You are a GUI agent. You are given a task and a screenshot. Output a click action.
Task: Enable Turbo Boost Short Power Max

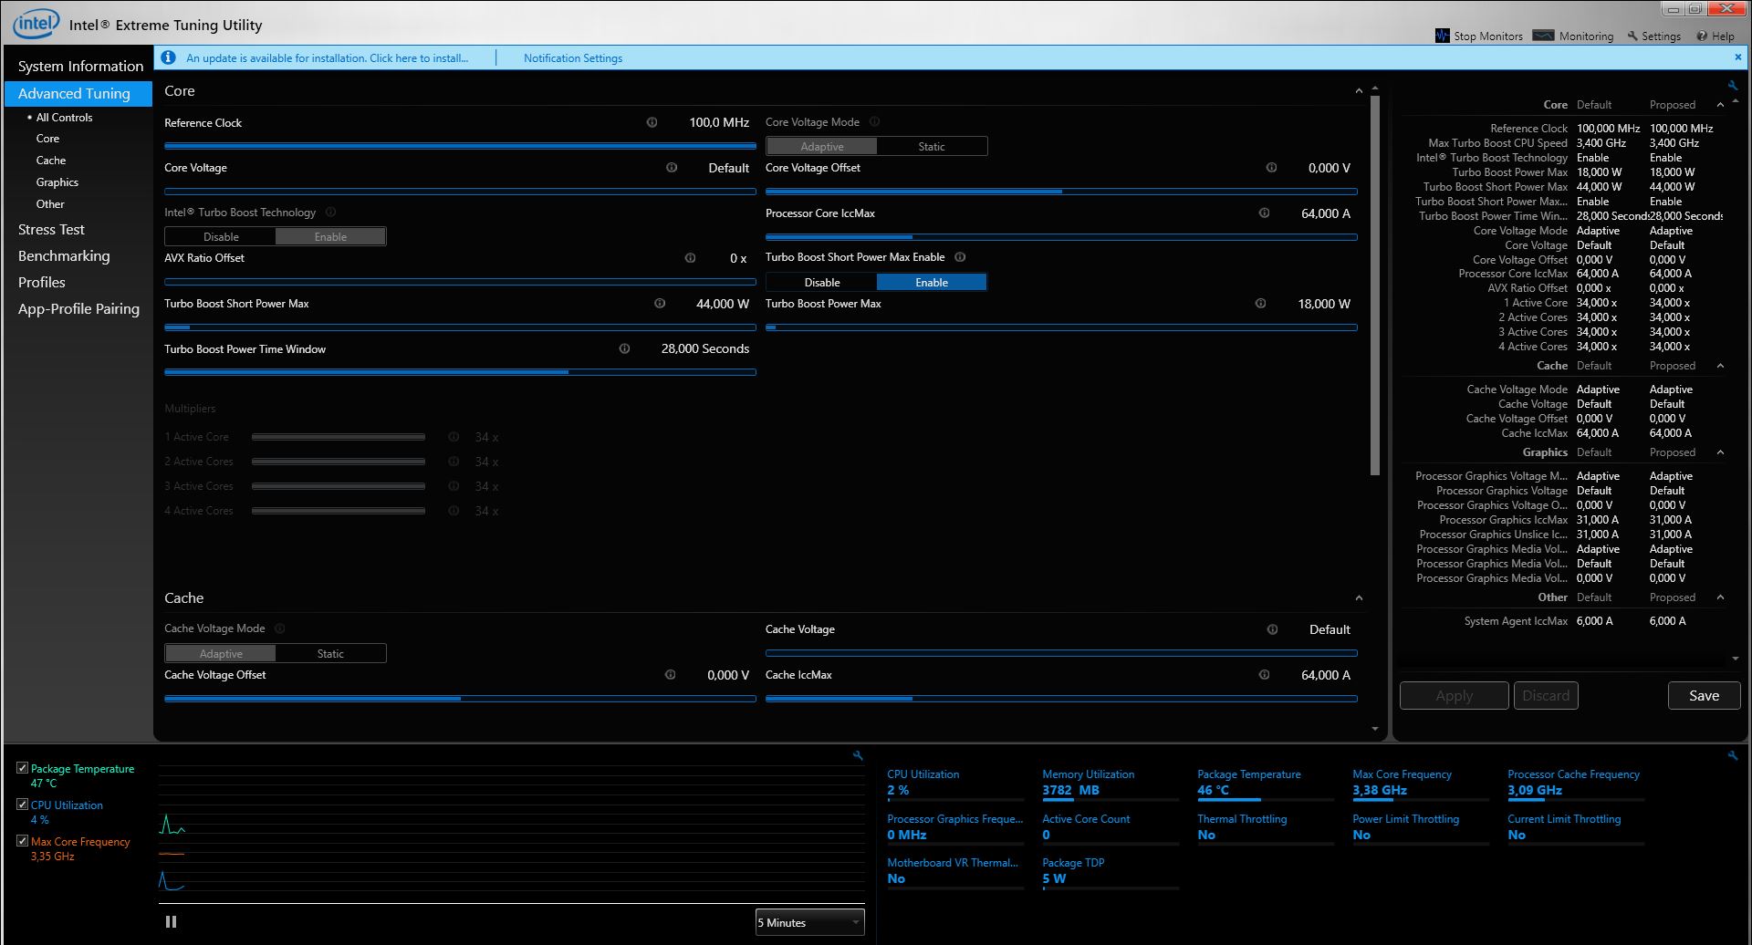coord(932,282)
